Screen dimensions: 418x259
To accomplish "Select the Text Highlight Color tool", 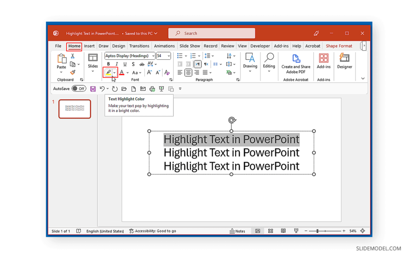I will click(108, 72).
